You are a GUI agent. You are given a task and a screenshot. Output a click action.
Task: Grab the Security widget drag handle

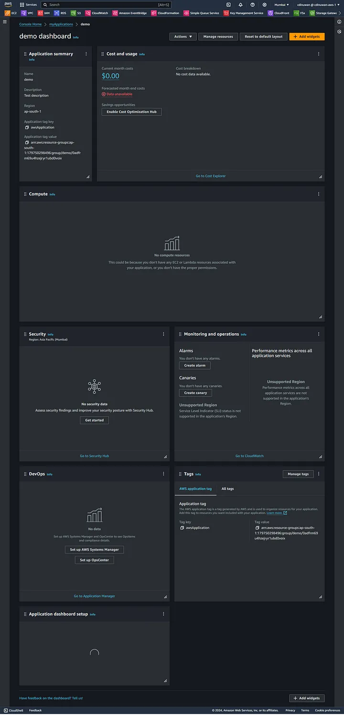point(25,334)
